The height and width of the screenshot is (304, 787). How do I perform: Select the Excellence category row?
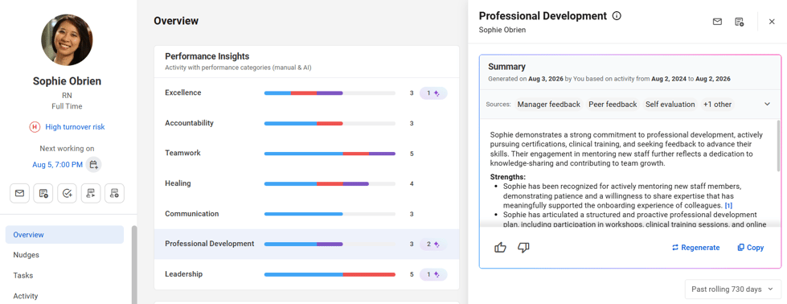(306, 93)
